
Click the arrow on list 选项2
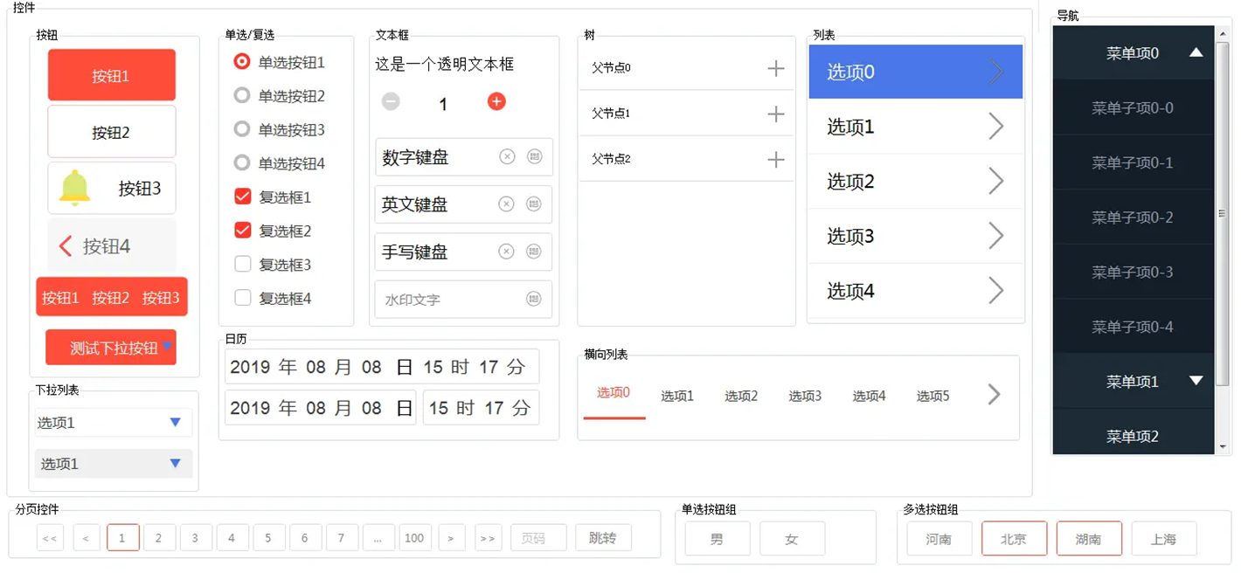[996, 181]
